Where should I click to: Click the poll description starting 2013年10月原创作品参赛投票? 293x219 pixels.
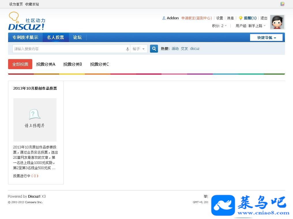pyautogui.click(x=35, y=158)
